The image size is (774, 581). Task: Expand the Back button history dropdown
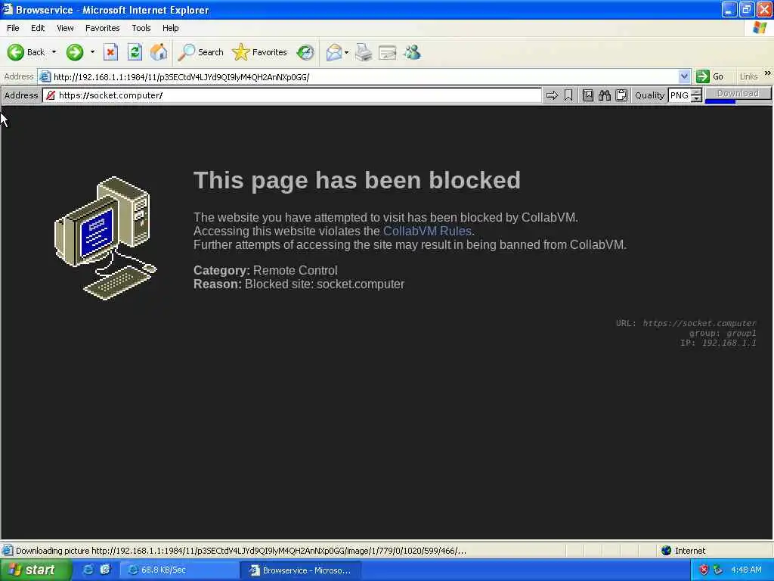(54, 52)
